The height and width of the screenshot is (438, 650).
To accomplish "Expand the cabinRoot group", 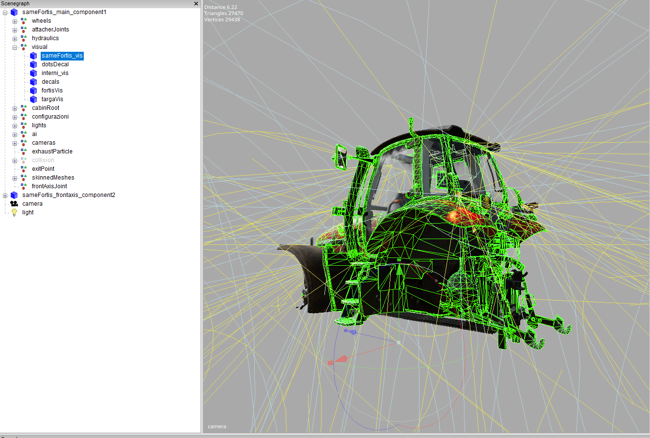I will (x=15, y=108).
